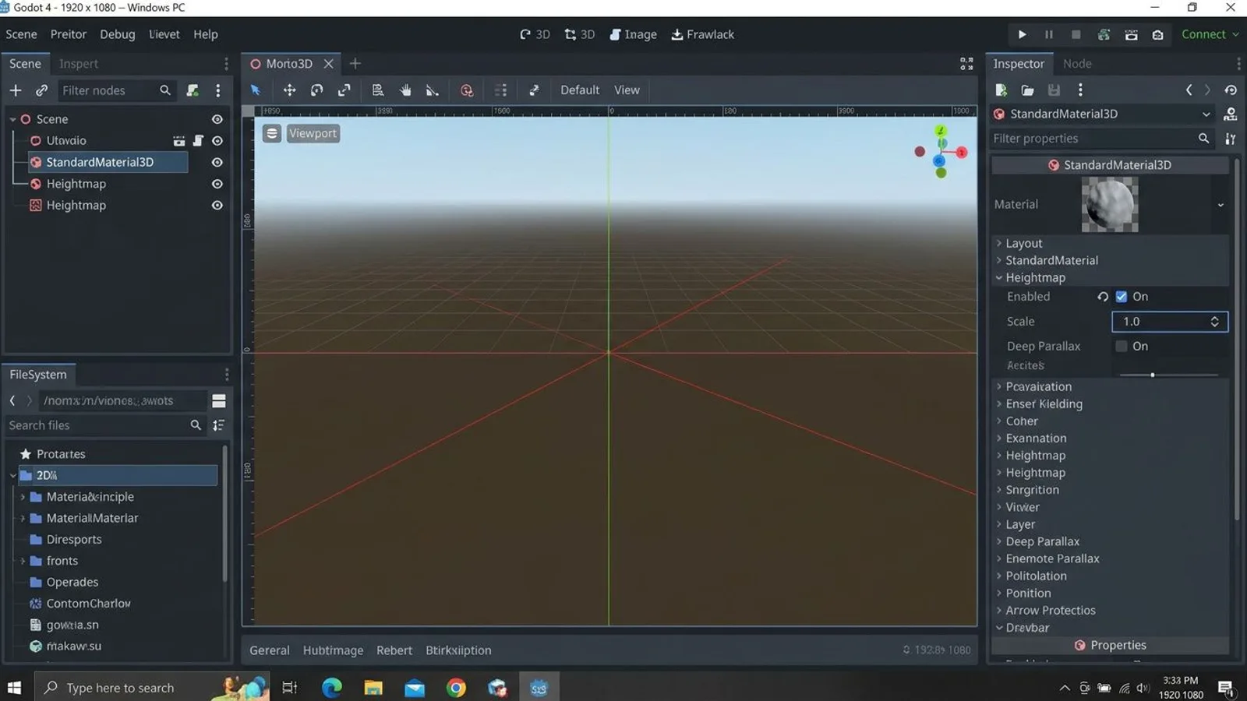Image resolution: width=1247 pixels, height=701 pixels.
Task: Click the Connect button
Action: point(1210,34)
